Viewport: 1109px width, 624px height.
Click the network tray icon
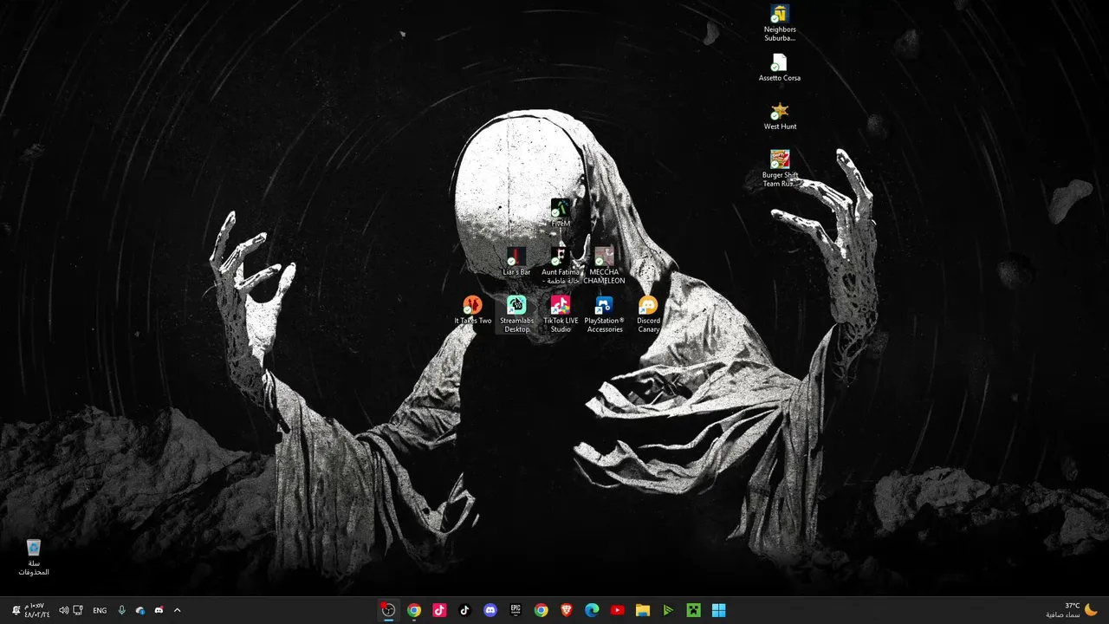[78, 610]
